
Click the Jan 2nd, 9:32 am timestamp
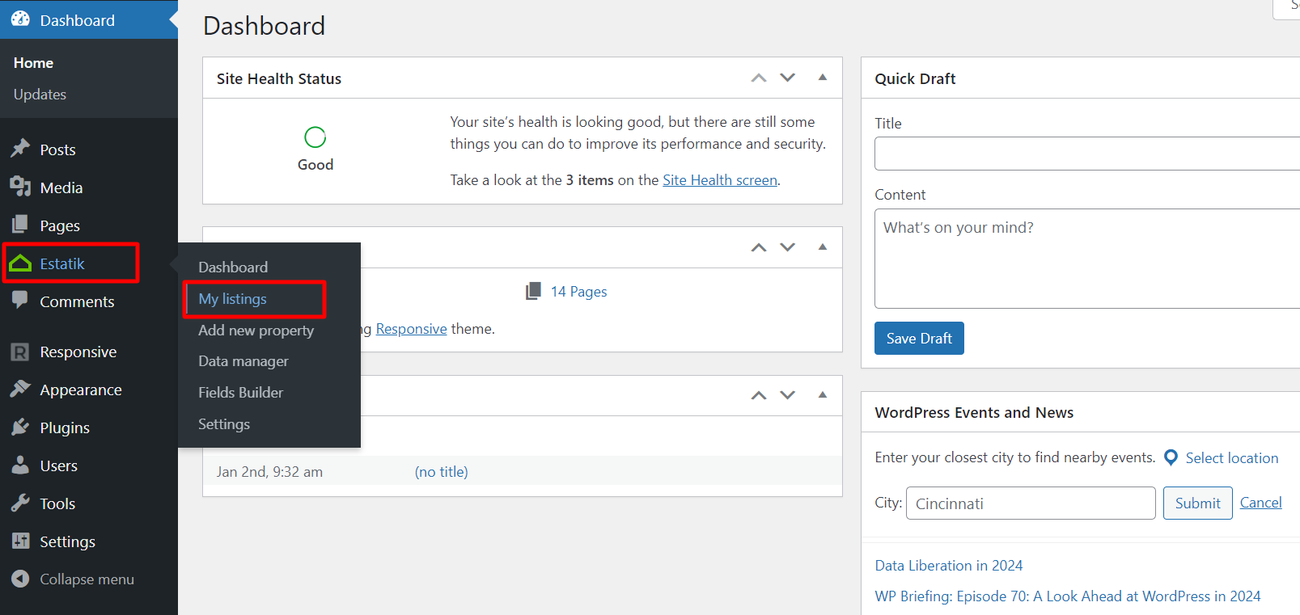(x=269, y=472)
